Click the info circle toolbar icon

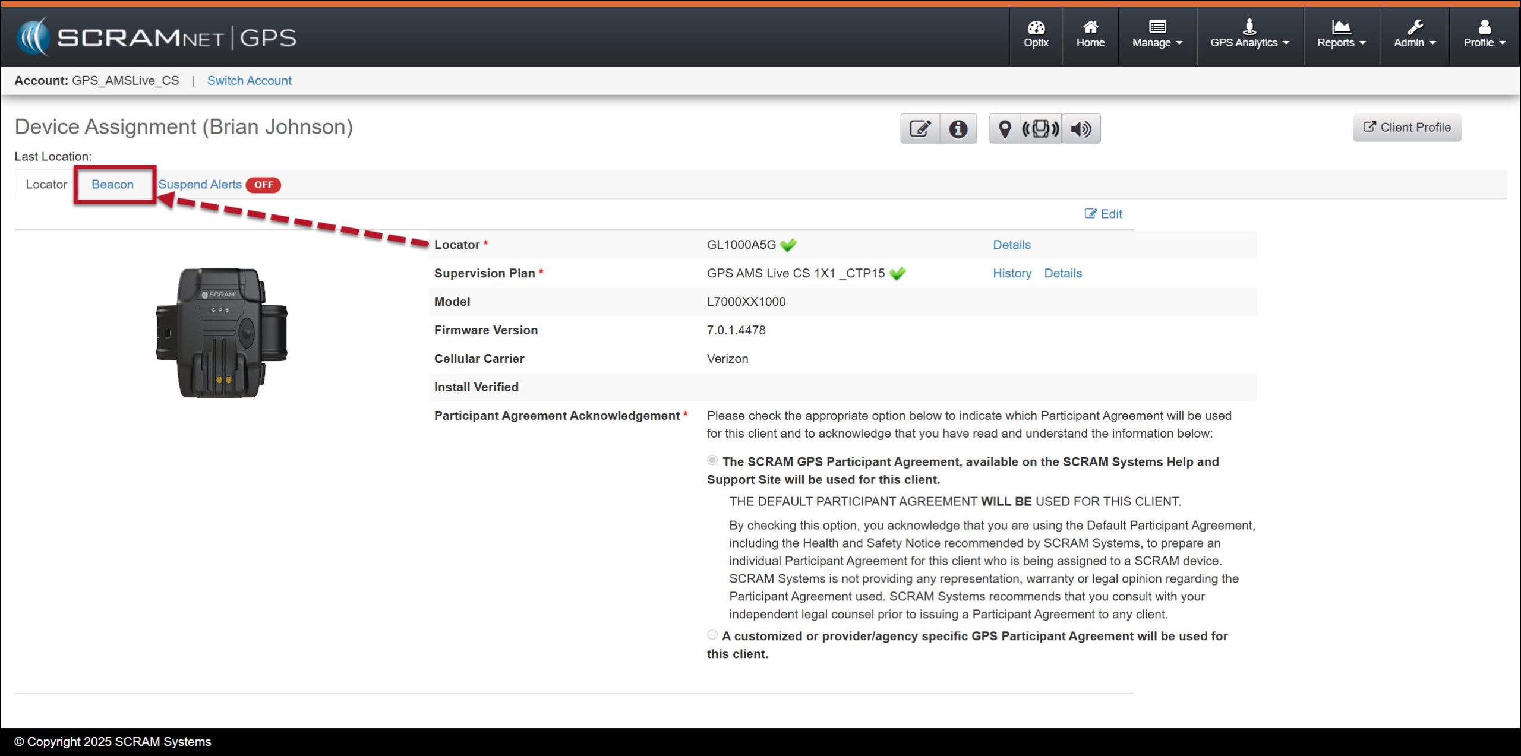tap(958, 128)
